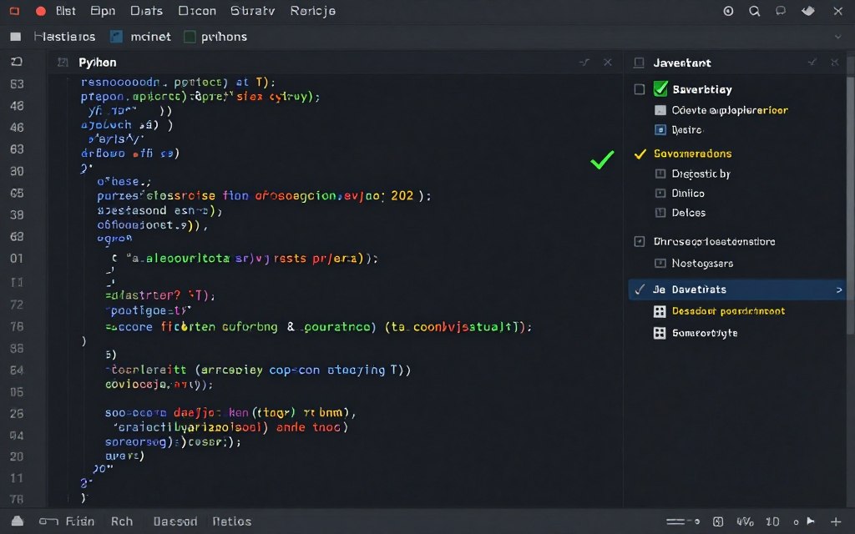The height and width of the screenshot is (534, 855).
Task: Select the Desadort poardatnoont item
Action: (x=728, y=311)
